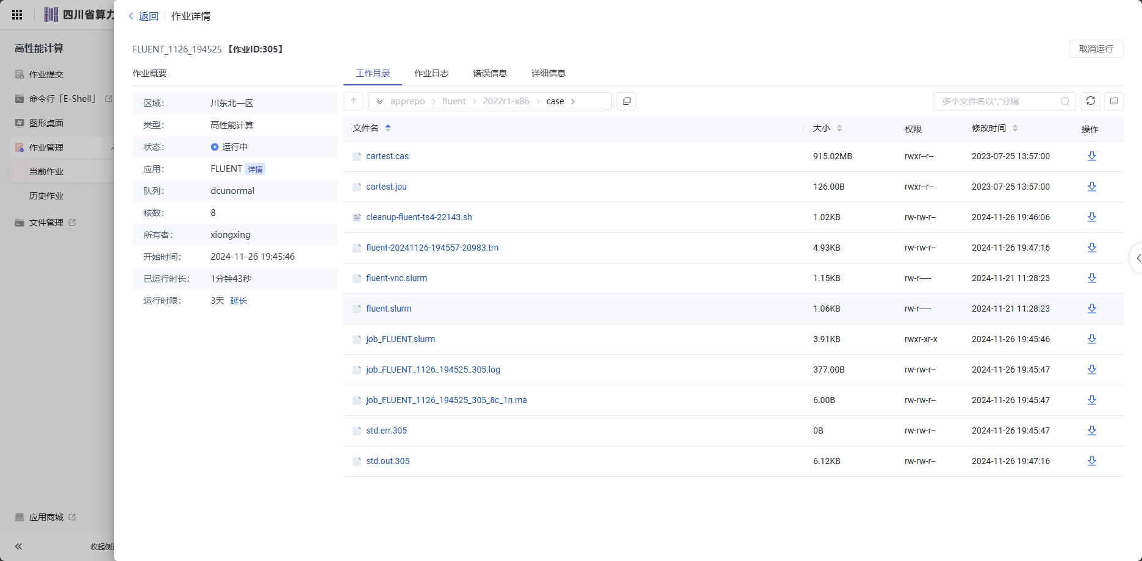Viewport: 1142px width, 561px height.
Task: Go back via 返回 link
Action: tap(143, 16)
